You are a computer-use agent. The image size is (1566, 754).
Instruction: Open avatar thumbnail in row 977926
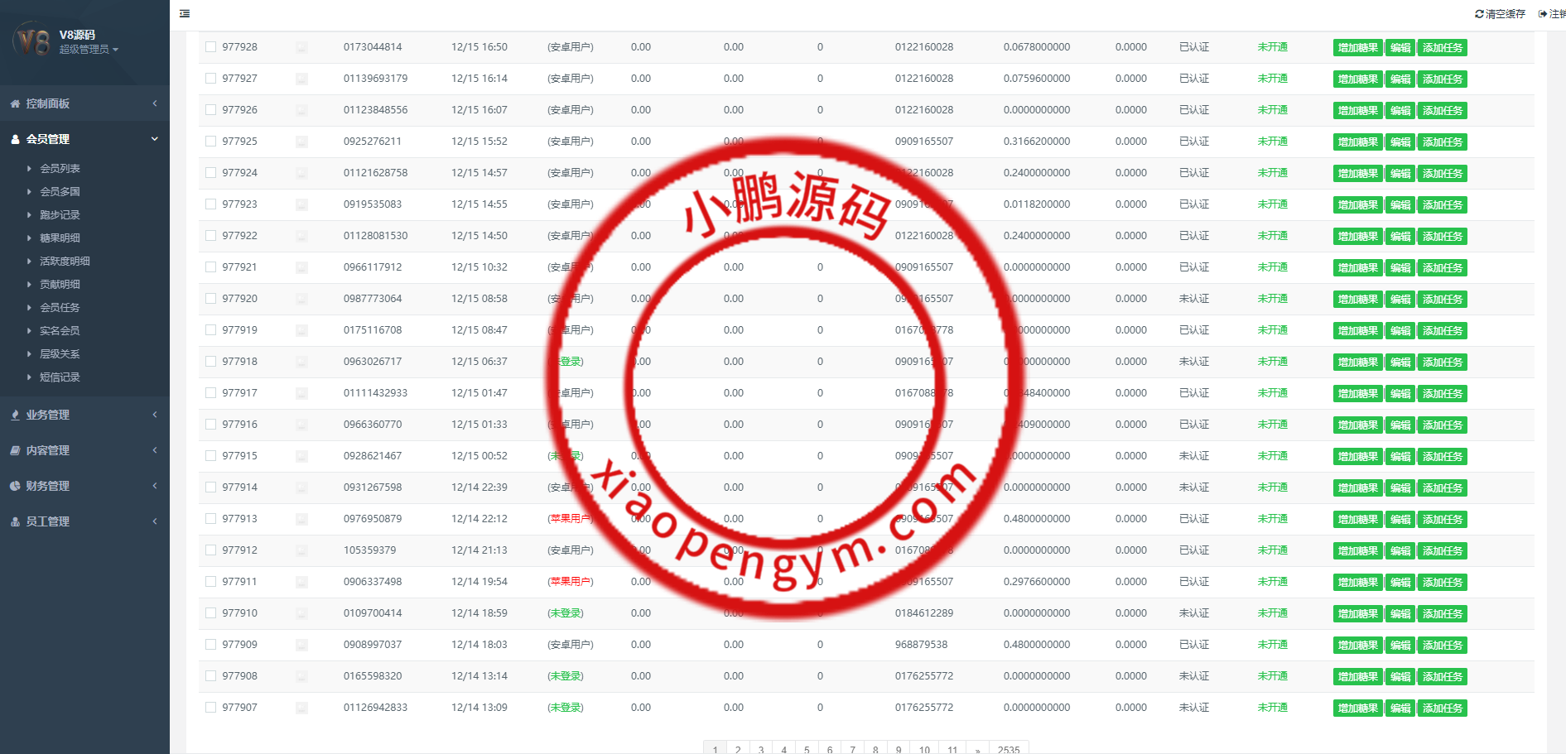(301, 111)
